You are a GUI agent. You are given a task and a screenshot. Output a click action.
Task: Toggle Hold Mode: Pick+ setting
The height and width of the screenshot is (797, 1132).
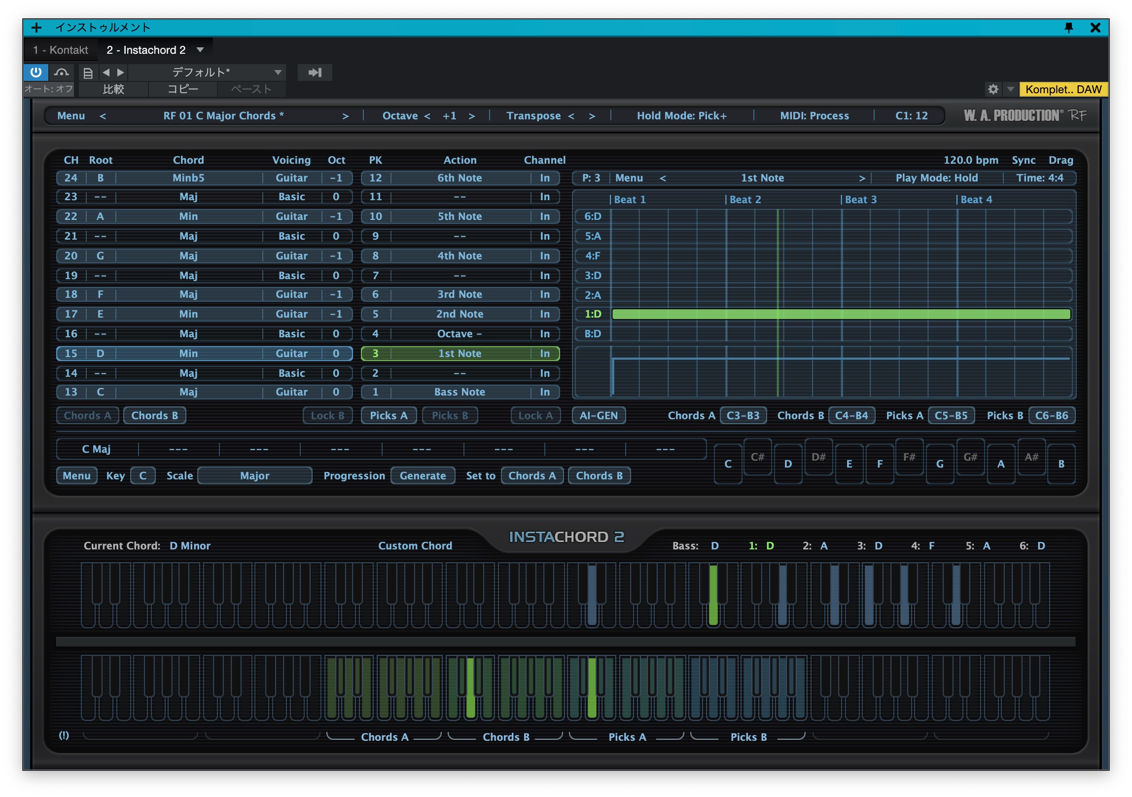point(681,116)
